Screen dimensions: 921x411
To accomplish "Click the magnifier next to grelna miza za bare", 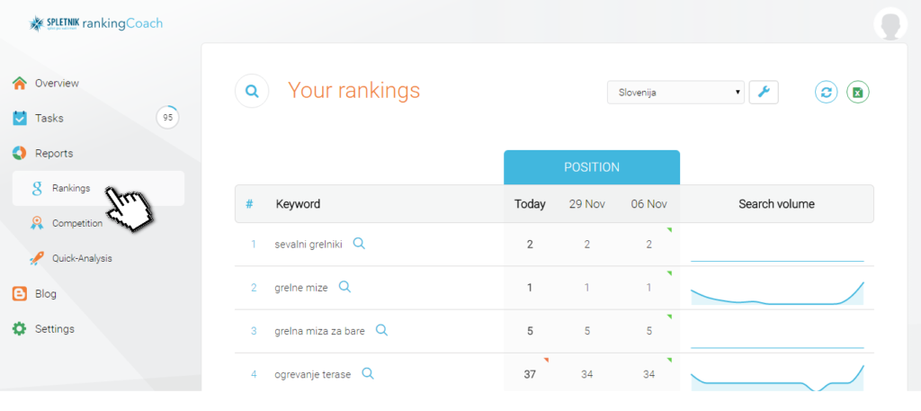I will [x=381, y=331].
